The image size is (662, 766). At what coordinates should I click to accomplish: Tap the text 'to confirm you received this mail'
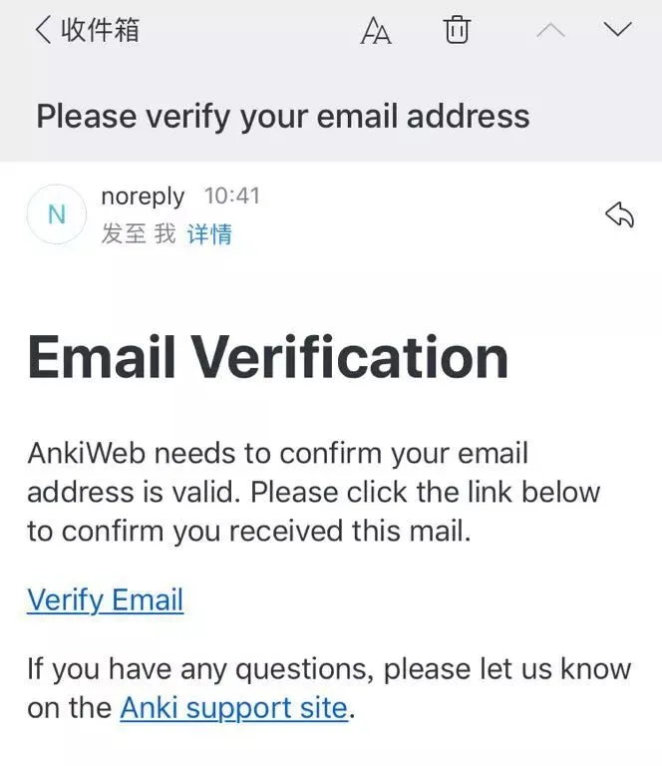pyautogui.click(x=247, y=532)
